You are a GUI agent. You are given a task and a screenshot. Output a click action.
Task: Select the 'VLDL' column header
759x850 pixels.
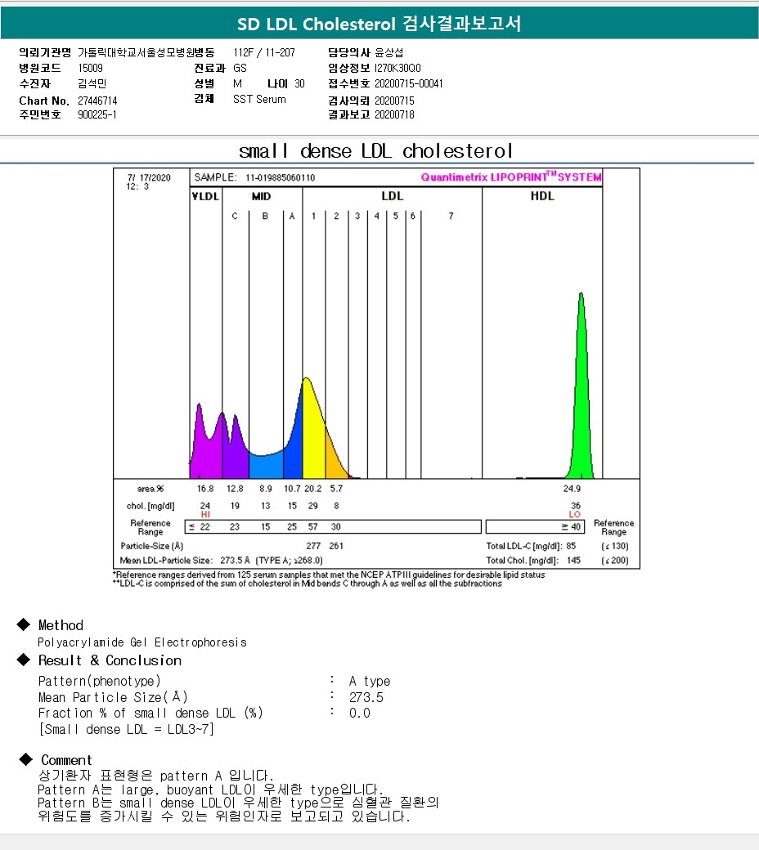point(205,195)
